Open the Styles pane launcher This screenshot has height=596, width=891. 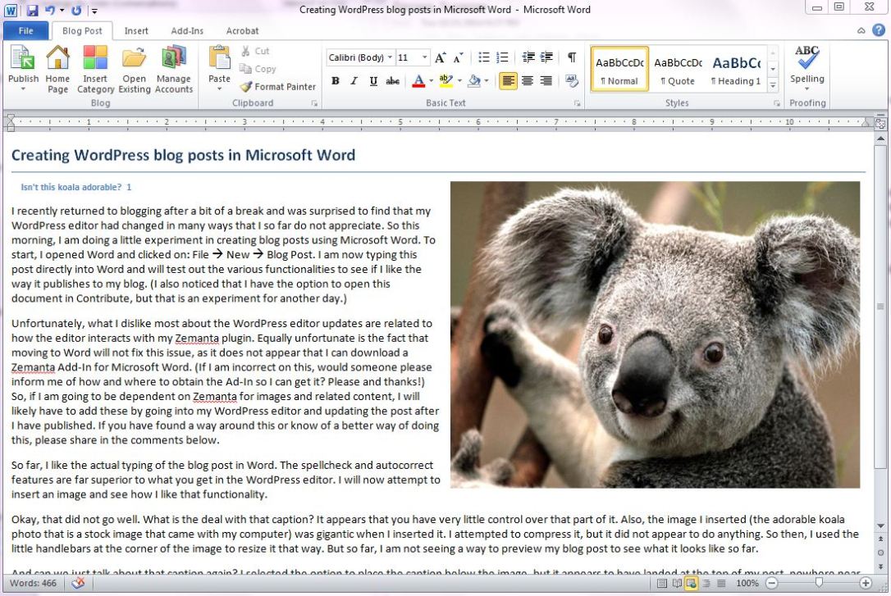tap(777, 103)
